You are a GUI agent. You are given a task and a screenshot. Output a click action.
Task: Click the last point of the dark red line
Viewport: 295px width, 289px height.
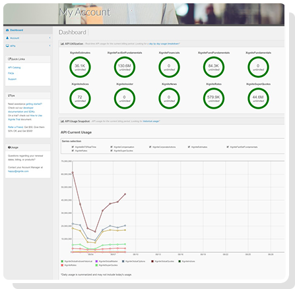pos(125,194)
